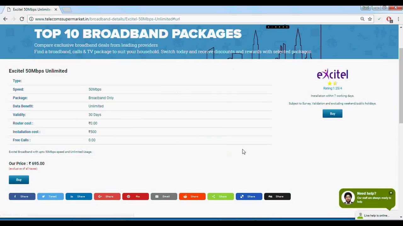
Task: Select the Broadband Only package value
Action: pos(101,98)
